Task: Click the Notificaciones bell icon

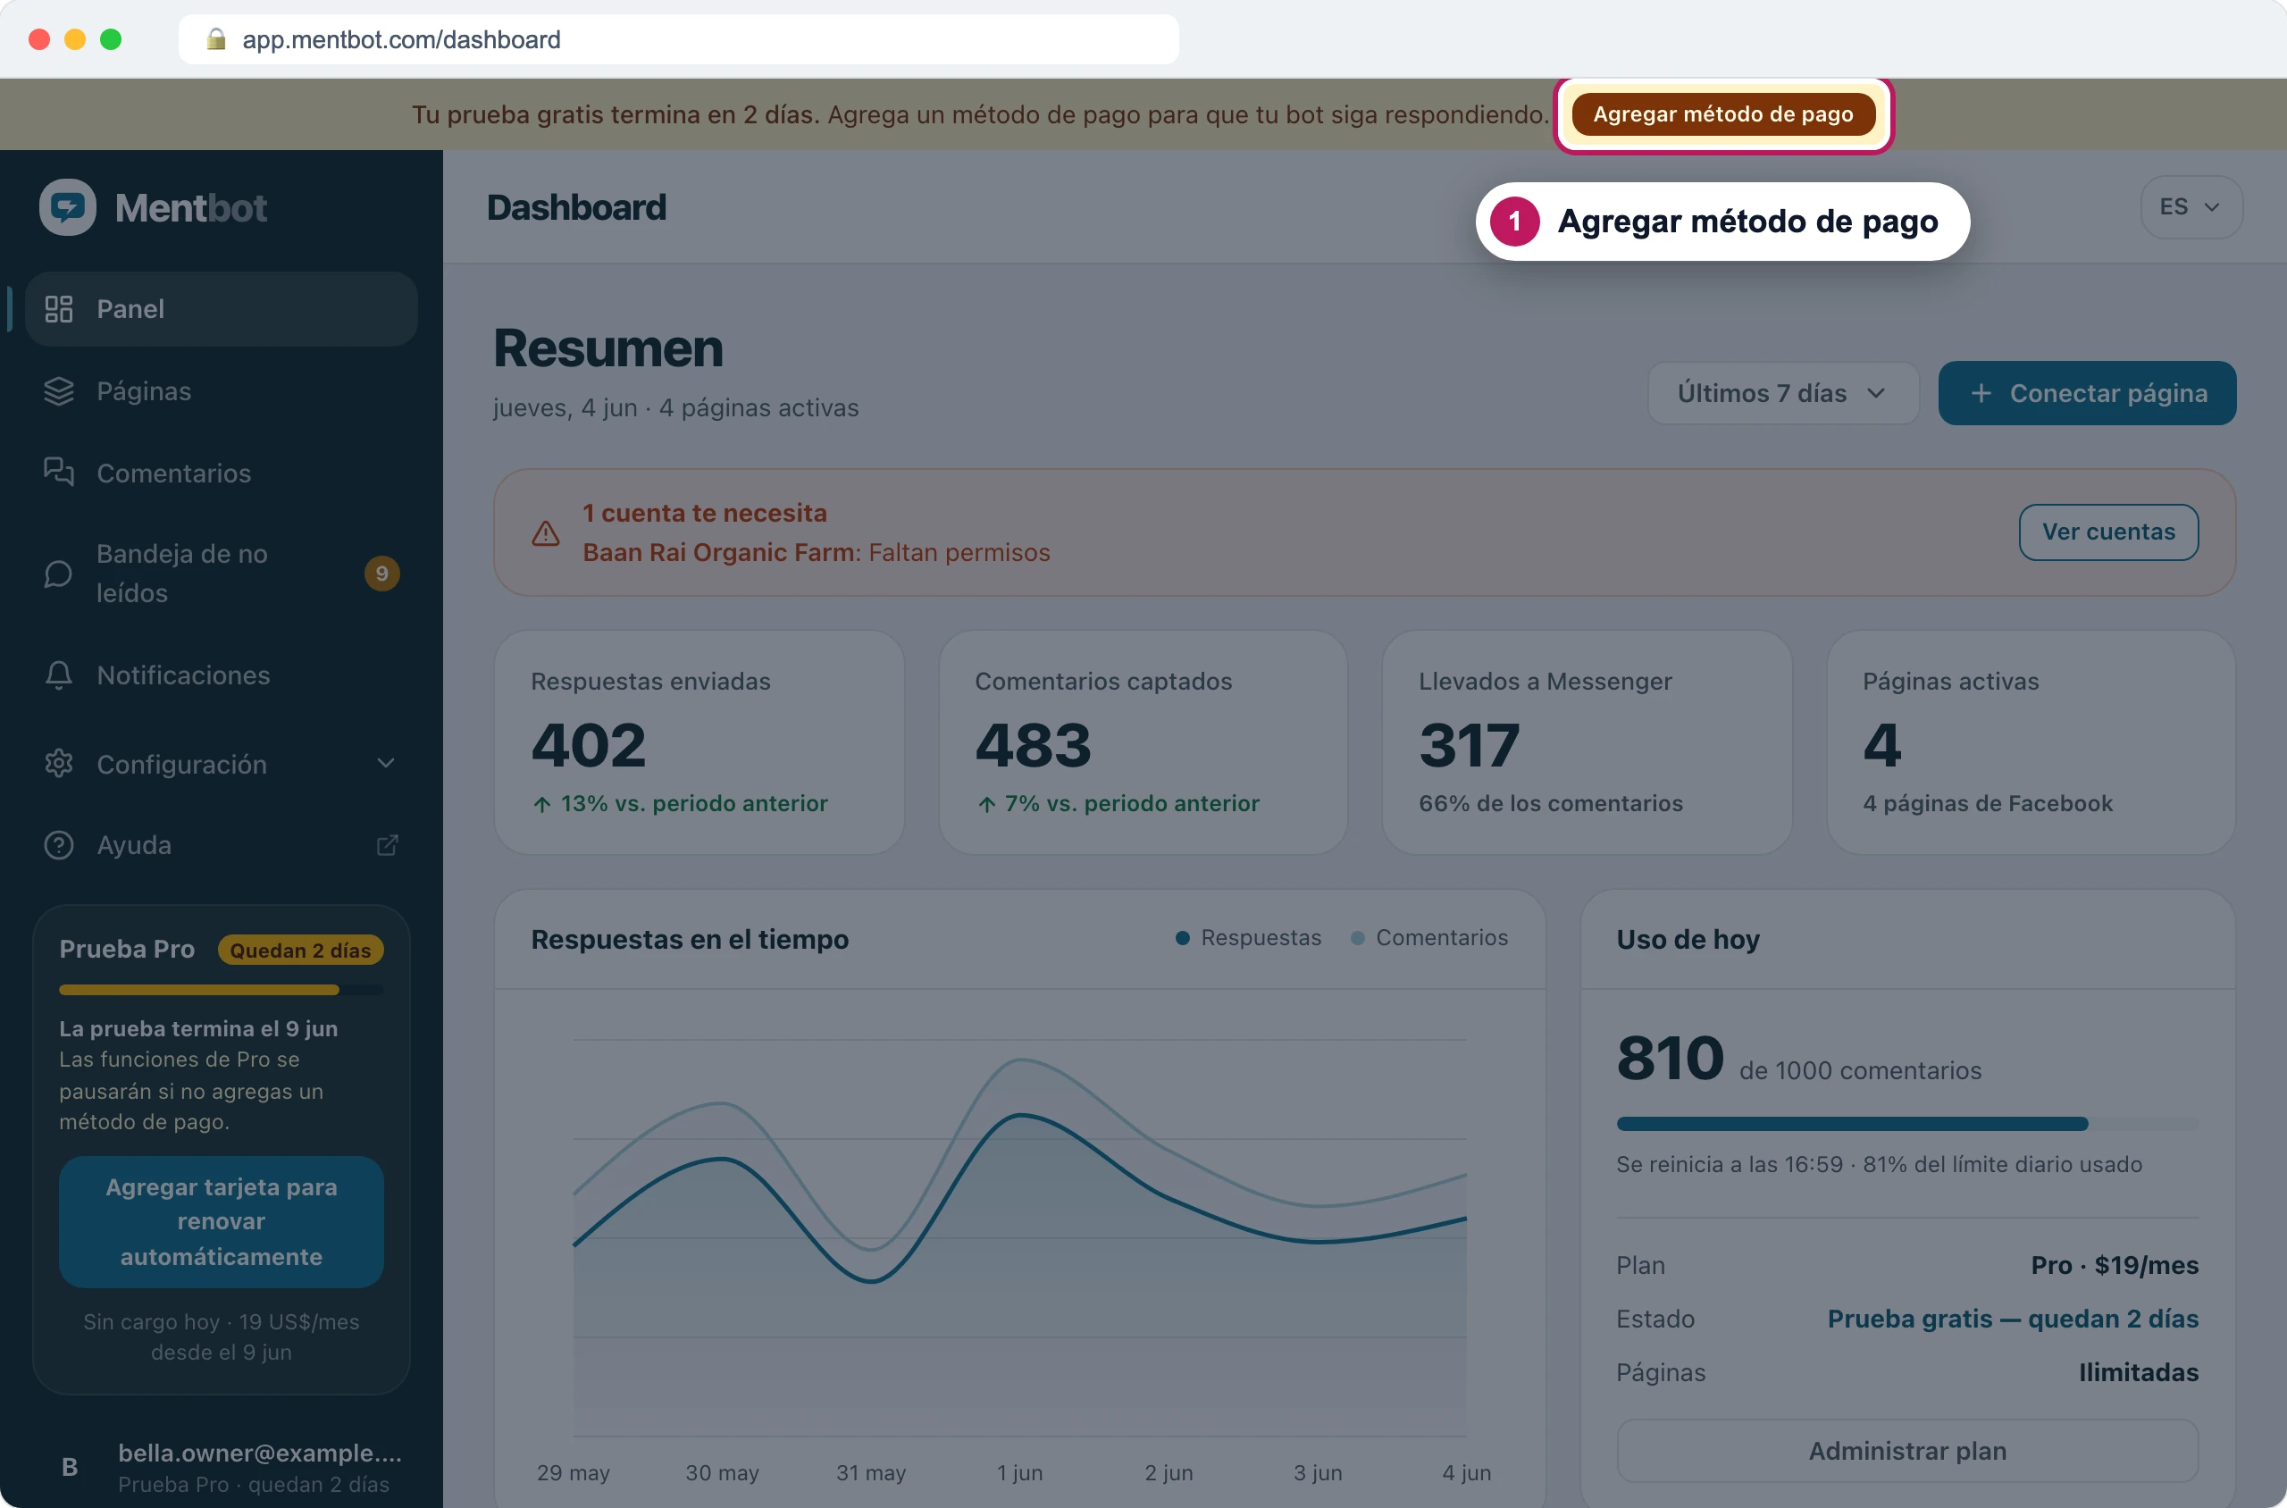Action: click(59, 675)
